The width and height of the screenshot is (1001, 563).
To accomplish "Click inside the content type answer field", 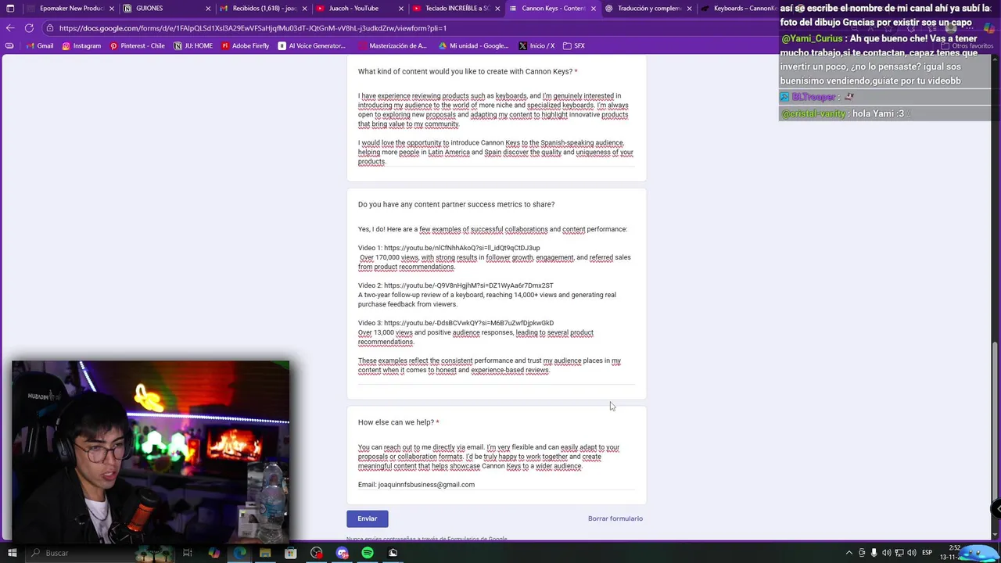I will click(497, 128).
